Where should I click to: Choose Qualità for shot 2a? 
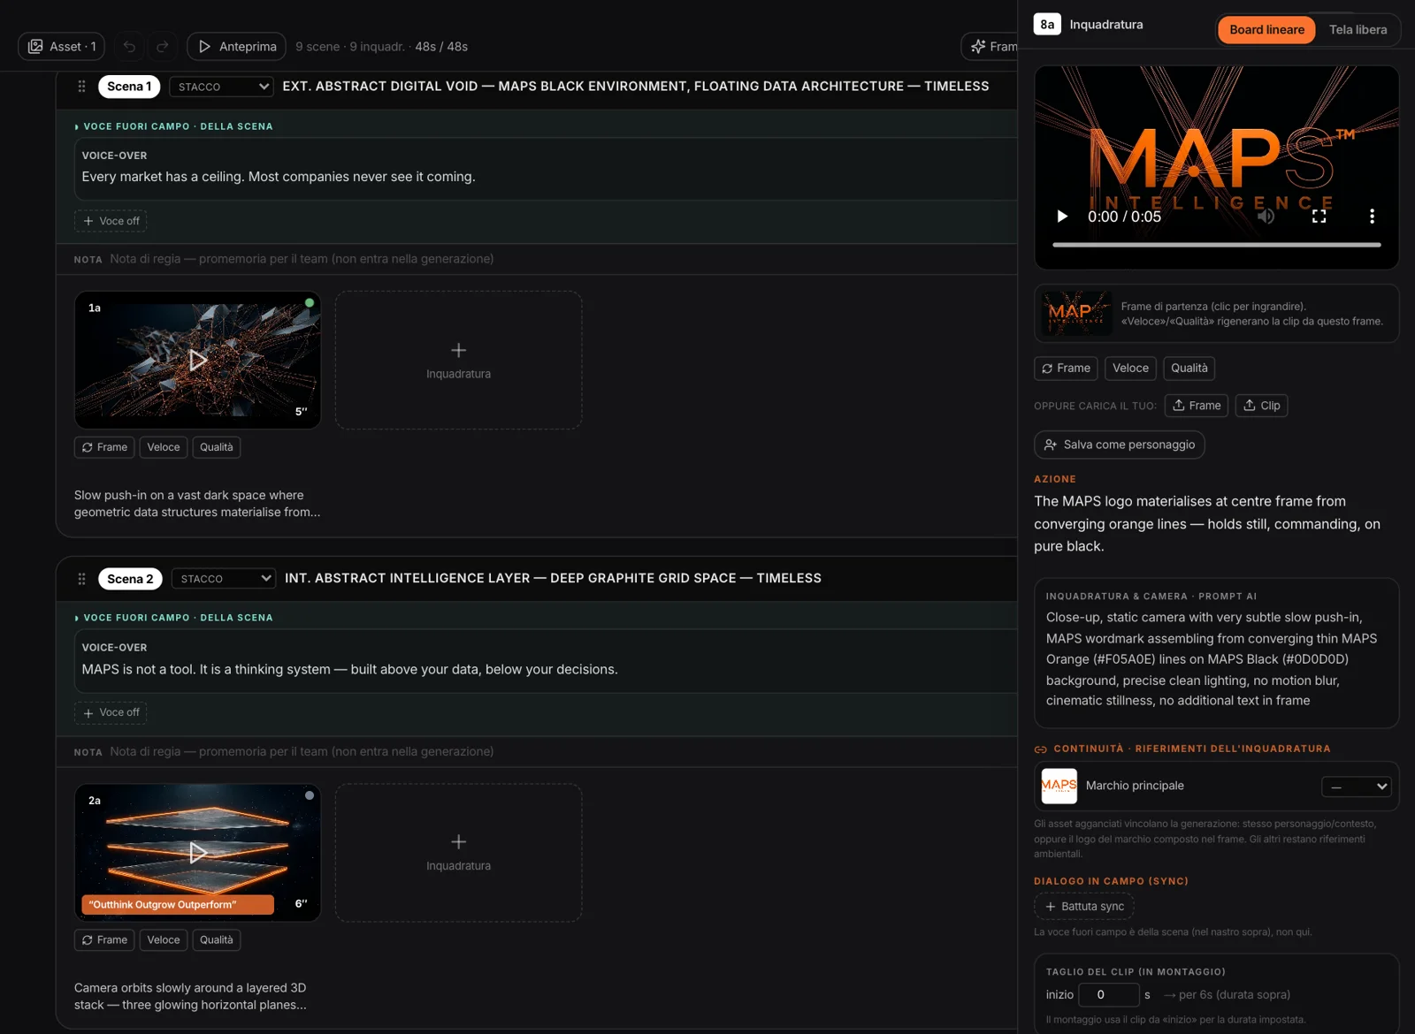click(x=217, y=939)
